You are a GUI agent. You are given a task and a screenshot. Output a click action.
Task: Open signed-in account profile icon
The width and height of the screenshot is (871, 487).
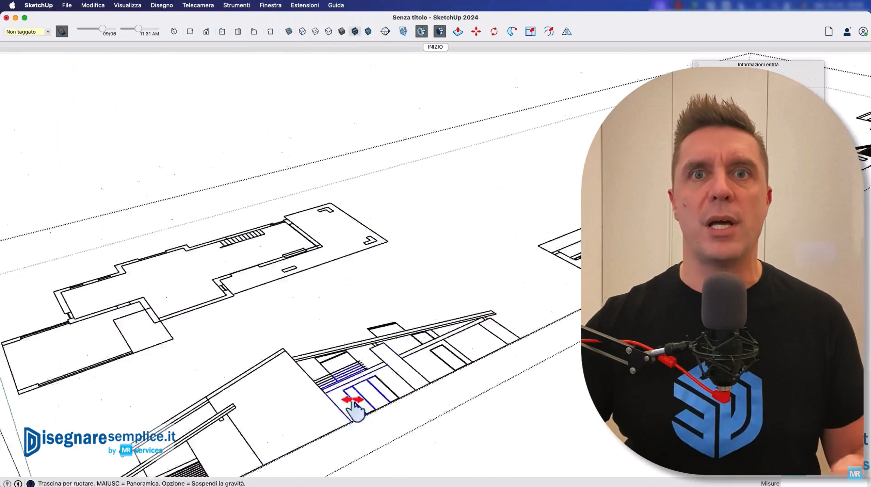[x=863, y=31]
